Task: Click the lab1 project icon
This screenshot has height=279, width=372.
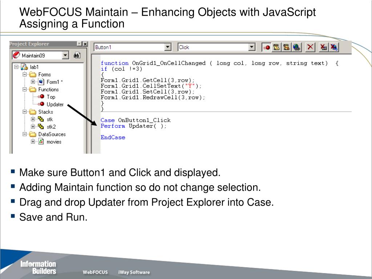Action: click(x=24, y=67)
